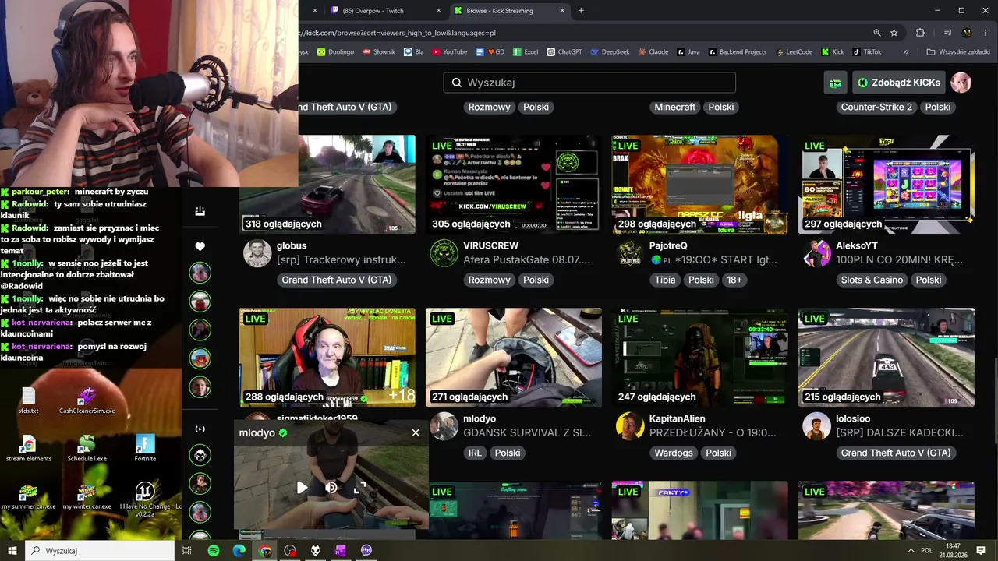The width and height of the screenshot is (998, 561).
Task: Expand the mlodyo mini player to fullscreen
Action: pos(359,488)
